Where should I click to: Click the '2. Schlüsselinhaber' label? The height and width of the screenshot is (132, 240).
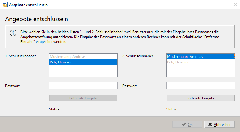pyautogui.click(x=138, y=56)
